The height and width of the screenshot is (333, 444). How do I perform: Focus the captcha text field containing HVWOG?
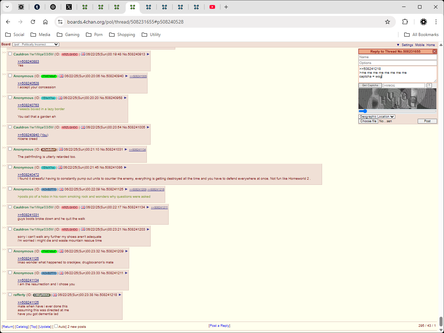coord(404,85)
